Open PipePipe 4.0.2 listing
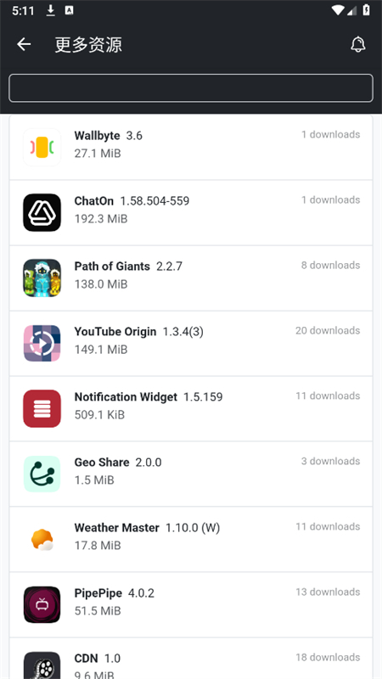382x679 pixels. point(191,605)
